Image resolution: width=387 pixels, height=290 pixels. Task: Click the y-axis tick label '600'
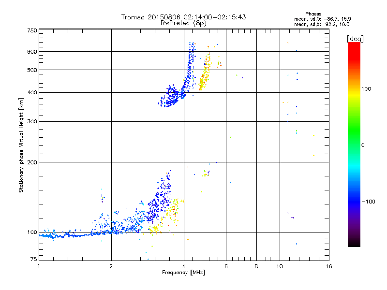[x=32, y=52]
